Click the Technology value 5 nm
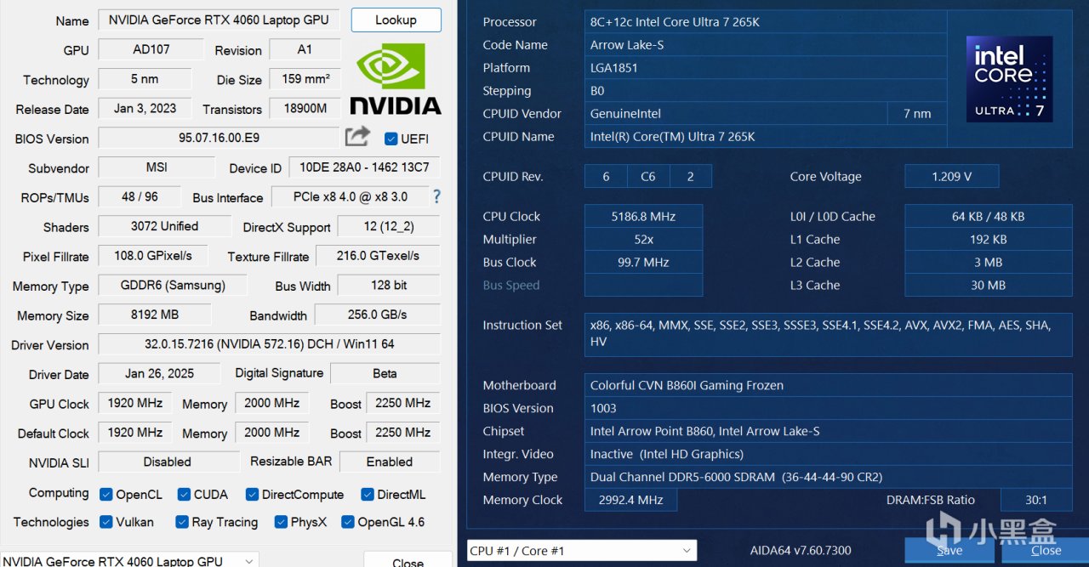 tap(144, 79)
